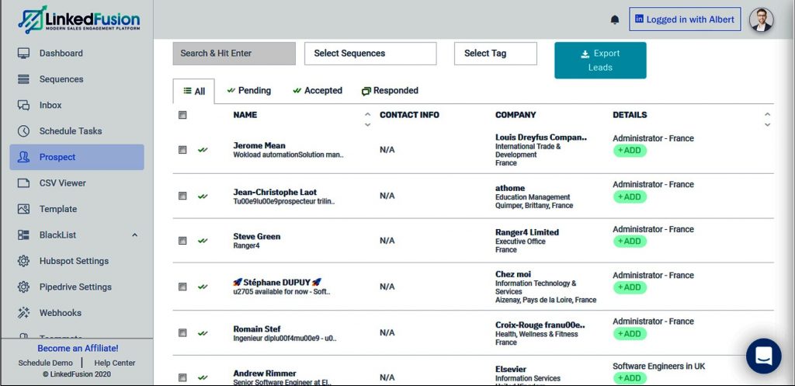Screen dimensions: 795x386
Task: Click the Schedule Tasks clock icon
Action: click(x=23, y=130)
